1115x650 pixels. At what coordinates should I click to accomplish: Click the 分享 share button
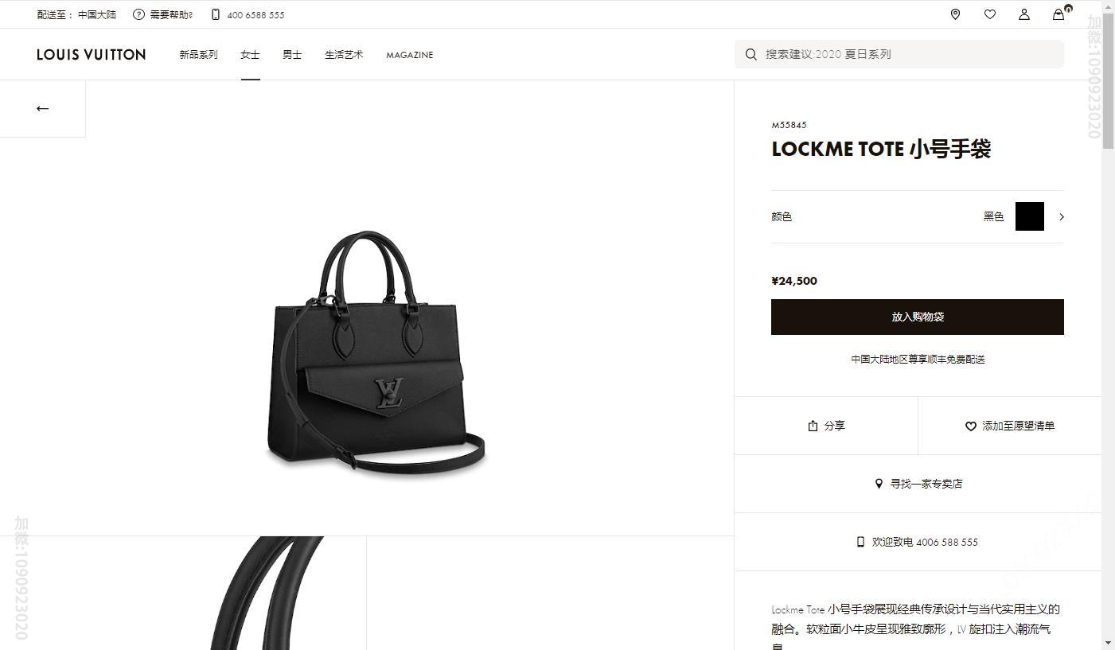826,426
